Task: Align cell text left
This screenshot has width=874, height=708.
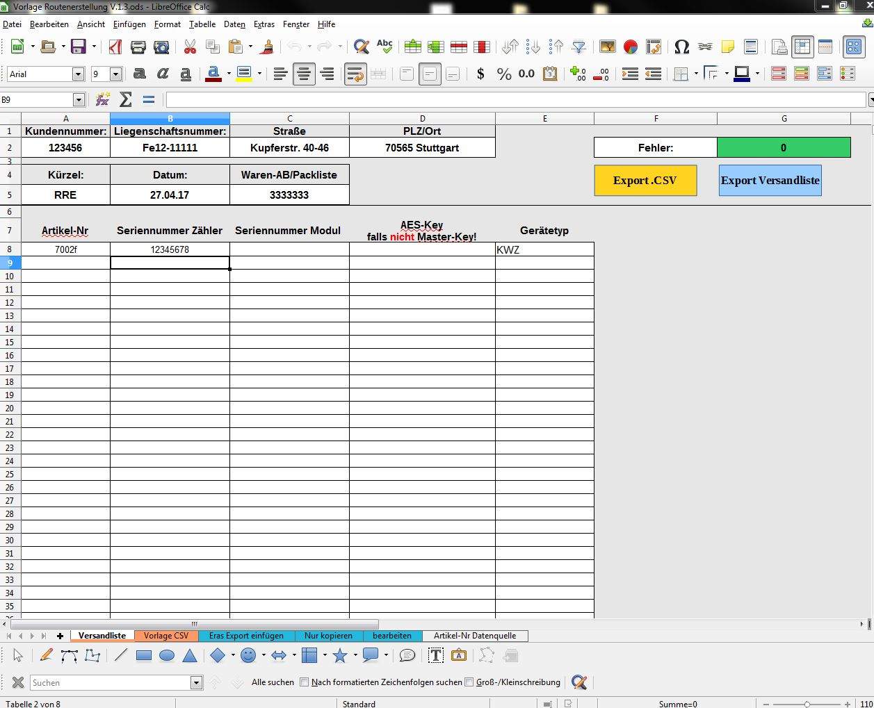Action: pos(280,74)
